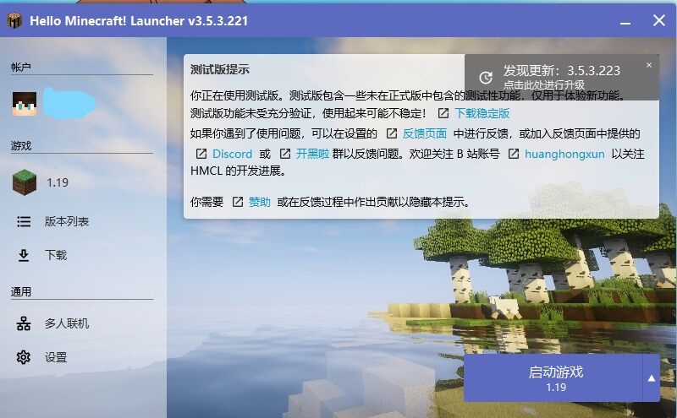Open the Discord link
Viewport: 677px width, 418px height.
click(x=232, y=154)
